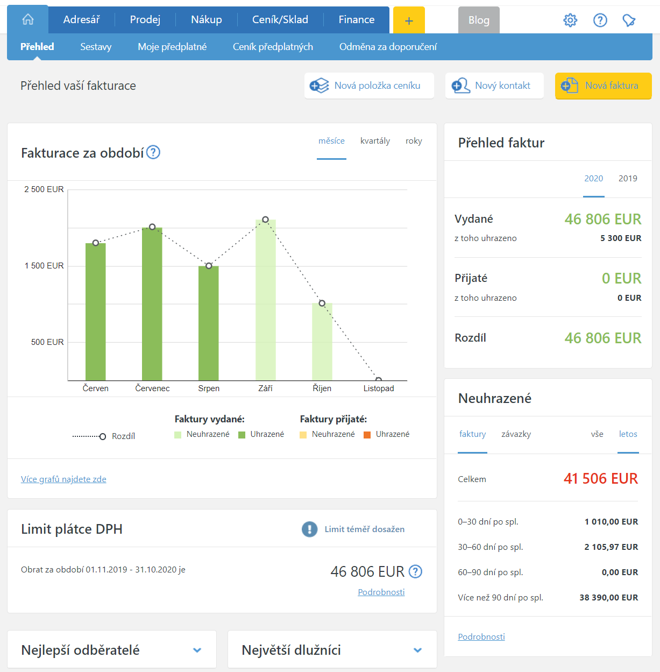Click the home icon in navigation bar

(x=28, y=20)
